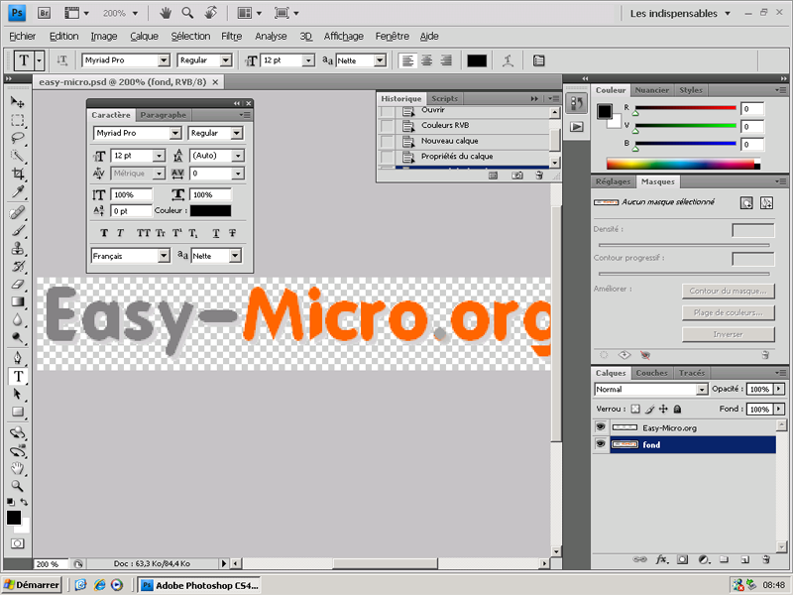
Task: Click the baseline shift 0 pt field
Action: point(131,211)
